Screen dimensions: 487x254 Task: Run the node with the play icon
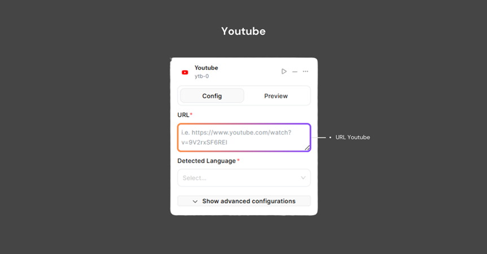[x=284, y=72]
